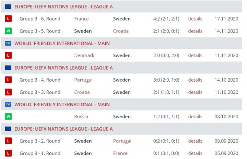Click the Denmark team name

tap(84, 56)
